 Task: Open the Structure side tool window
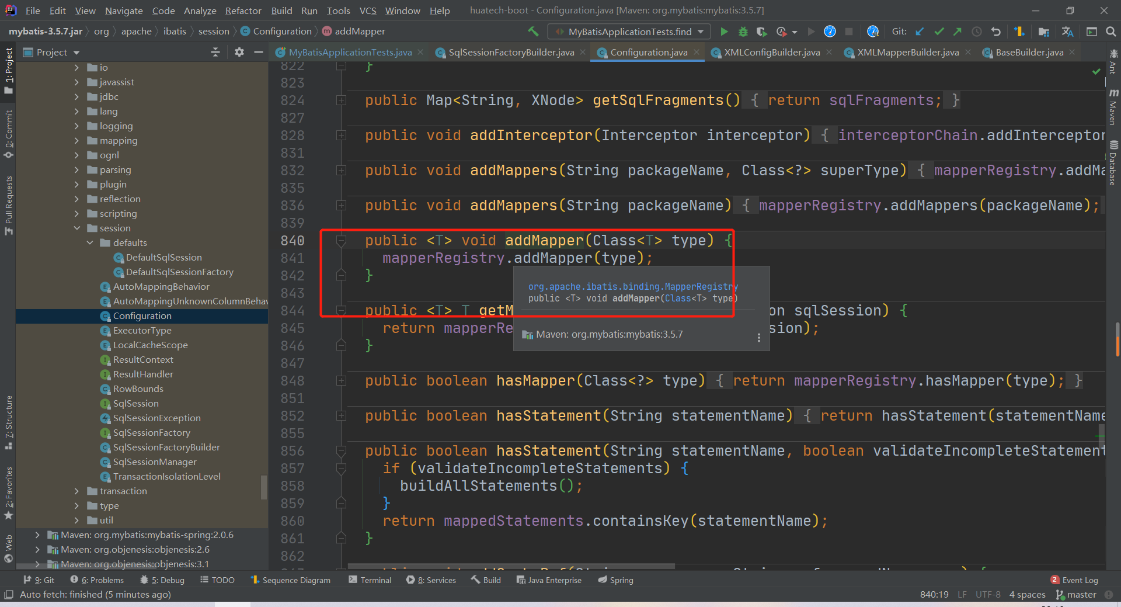[x=8, y=422]
